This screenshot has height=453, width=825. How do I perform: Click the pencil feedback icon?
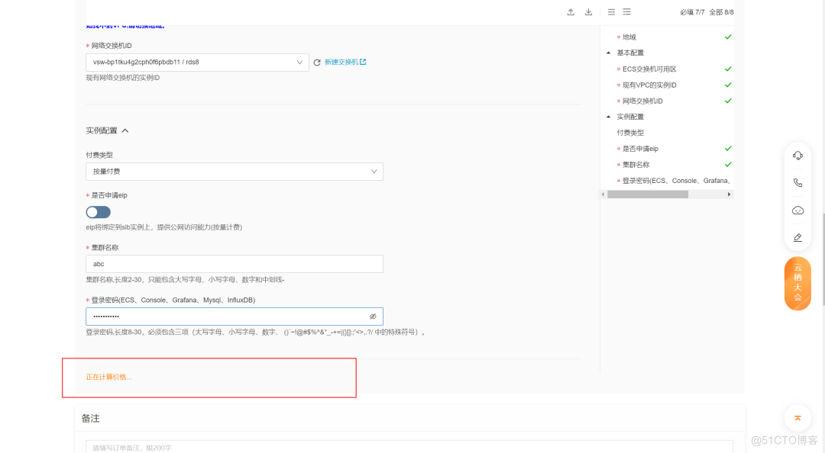797,237
